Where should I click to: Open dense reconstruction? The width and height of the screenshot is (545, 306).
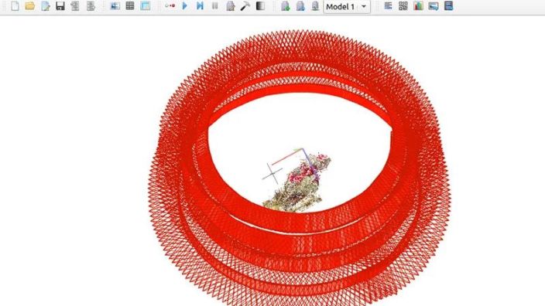(x=260, y=6)
